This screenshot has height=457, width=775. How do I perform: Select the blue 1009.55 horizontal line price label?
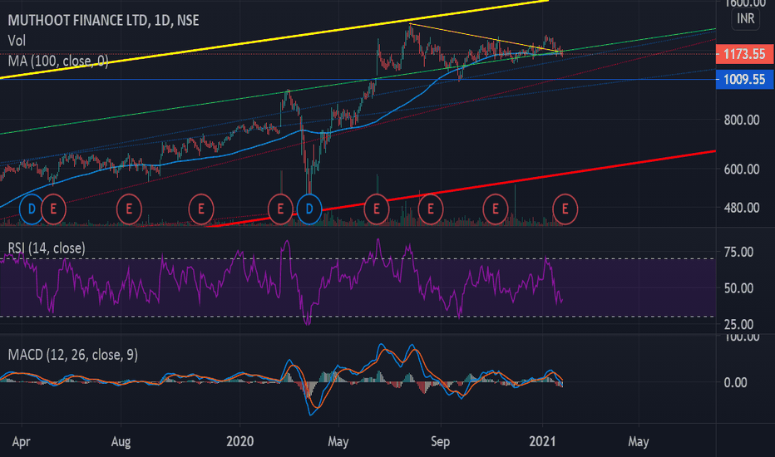click(x=744, y=80)
